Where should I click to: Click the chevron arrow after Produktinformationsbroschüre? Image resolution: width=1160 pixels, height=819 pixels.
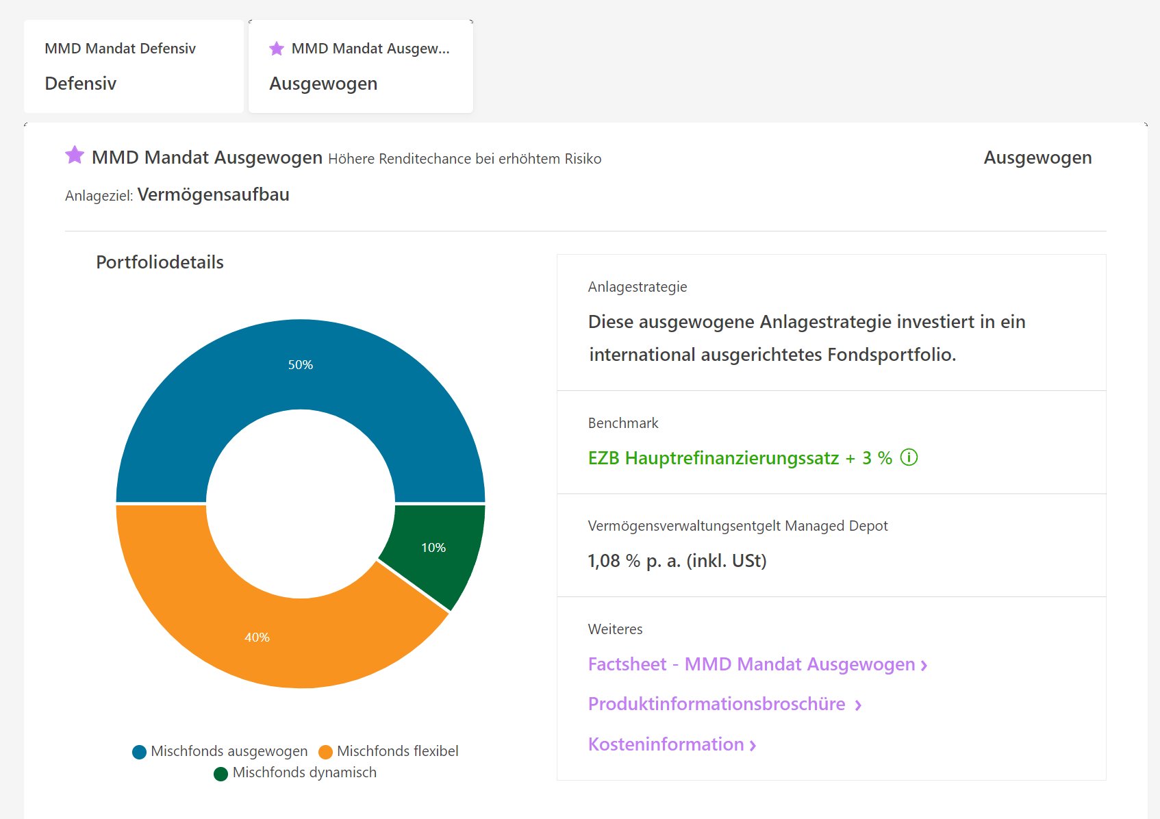[858, 705]
